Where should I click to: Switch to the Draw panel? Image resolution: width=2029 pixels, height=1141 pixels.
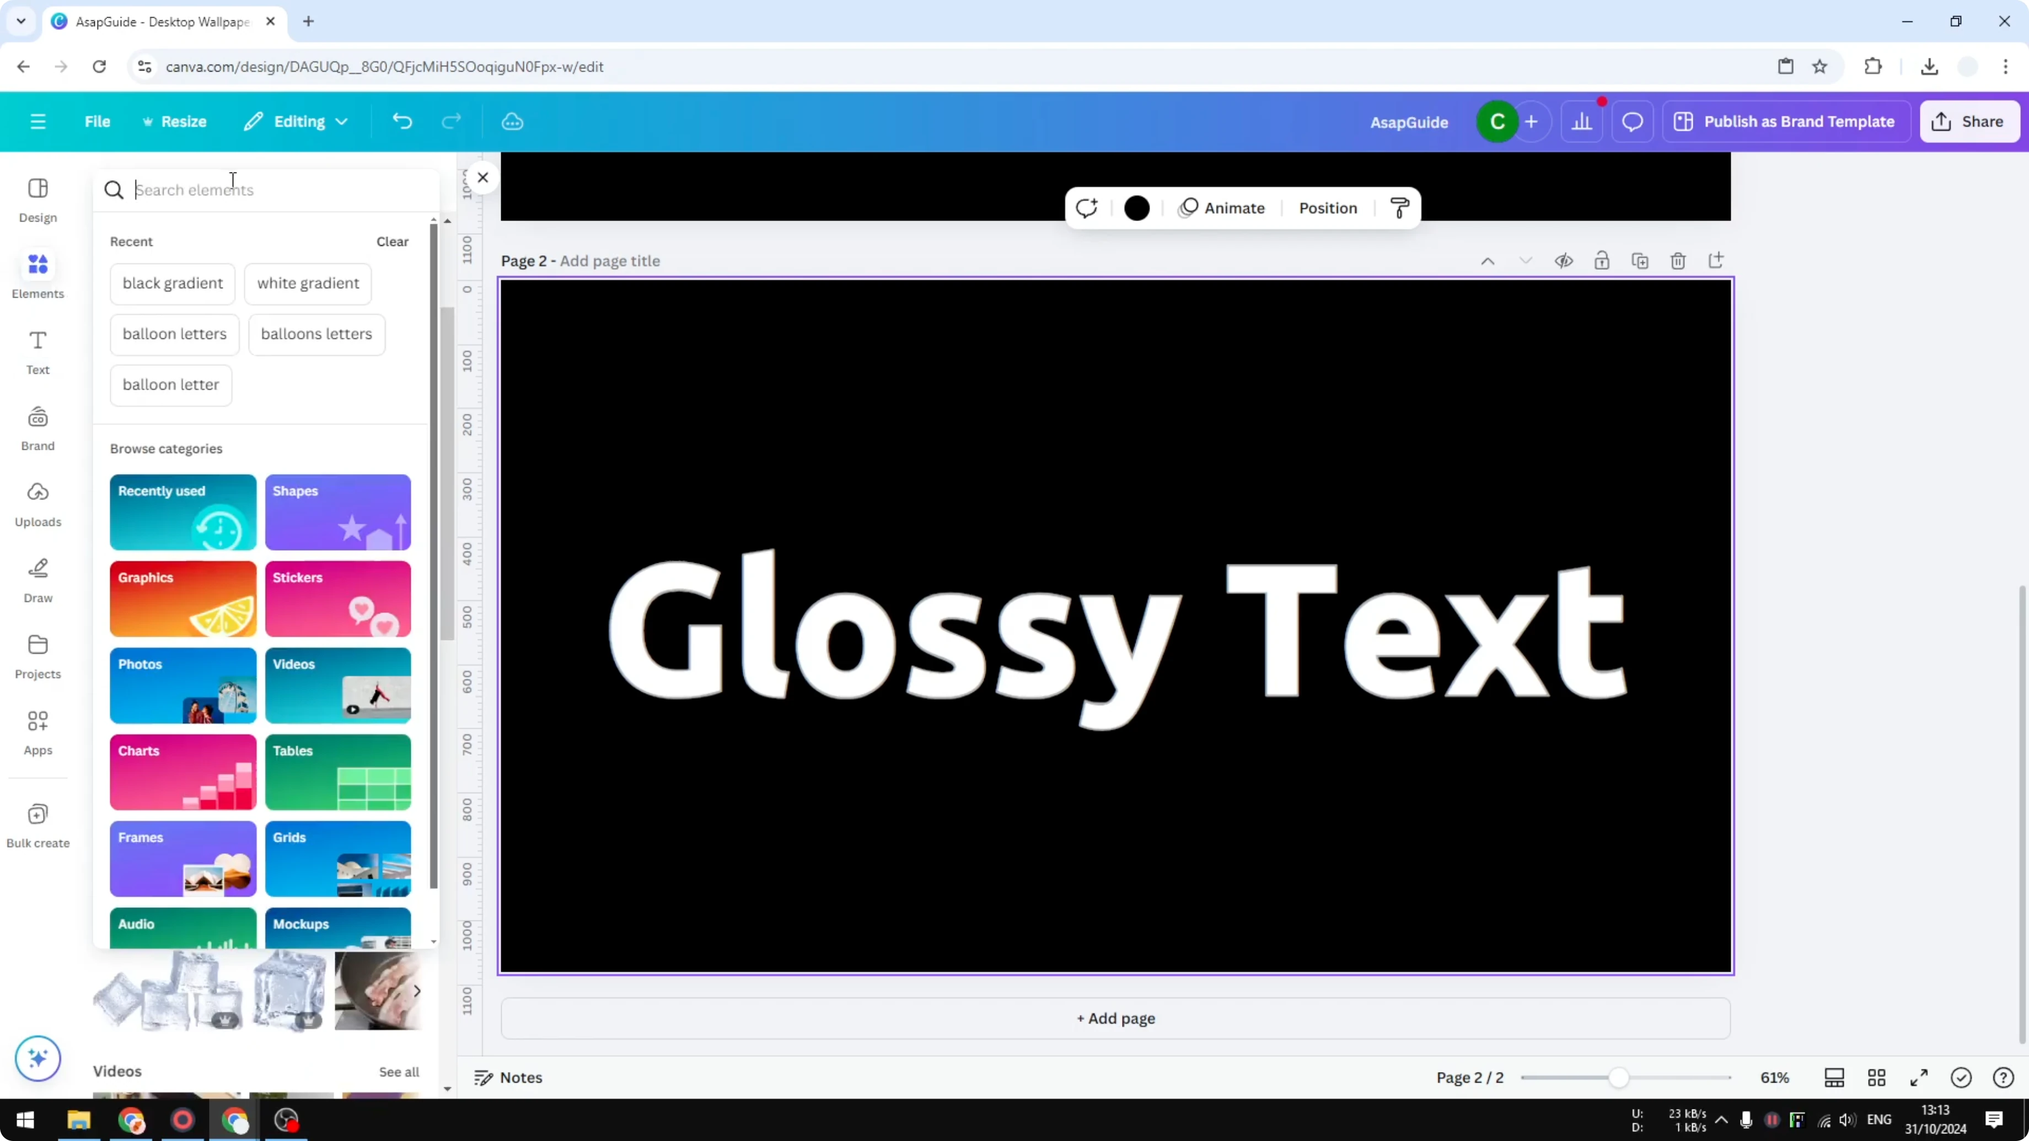(37, 580)
